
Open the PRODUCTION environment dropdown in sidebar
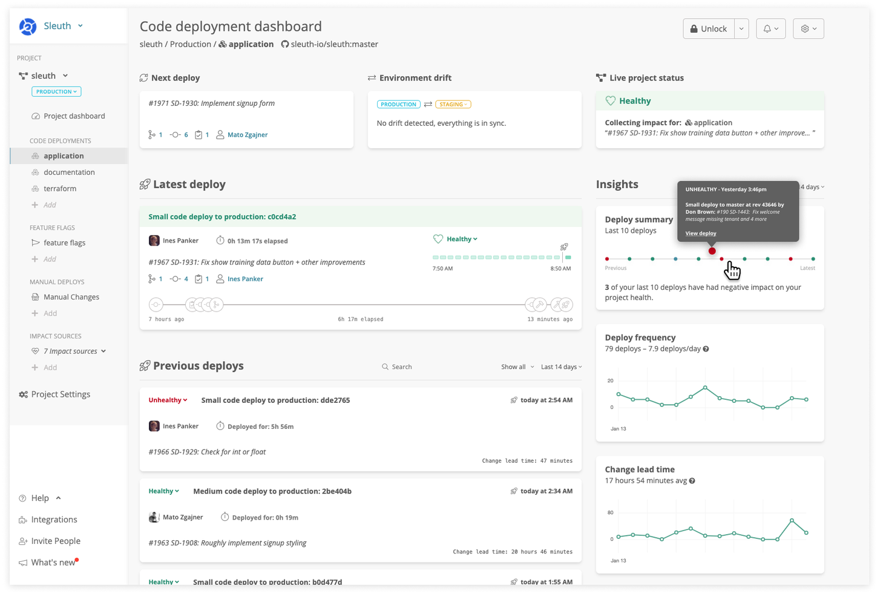pyautogui.click(x=56, y=91)
